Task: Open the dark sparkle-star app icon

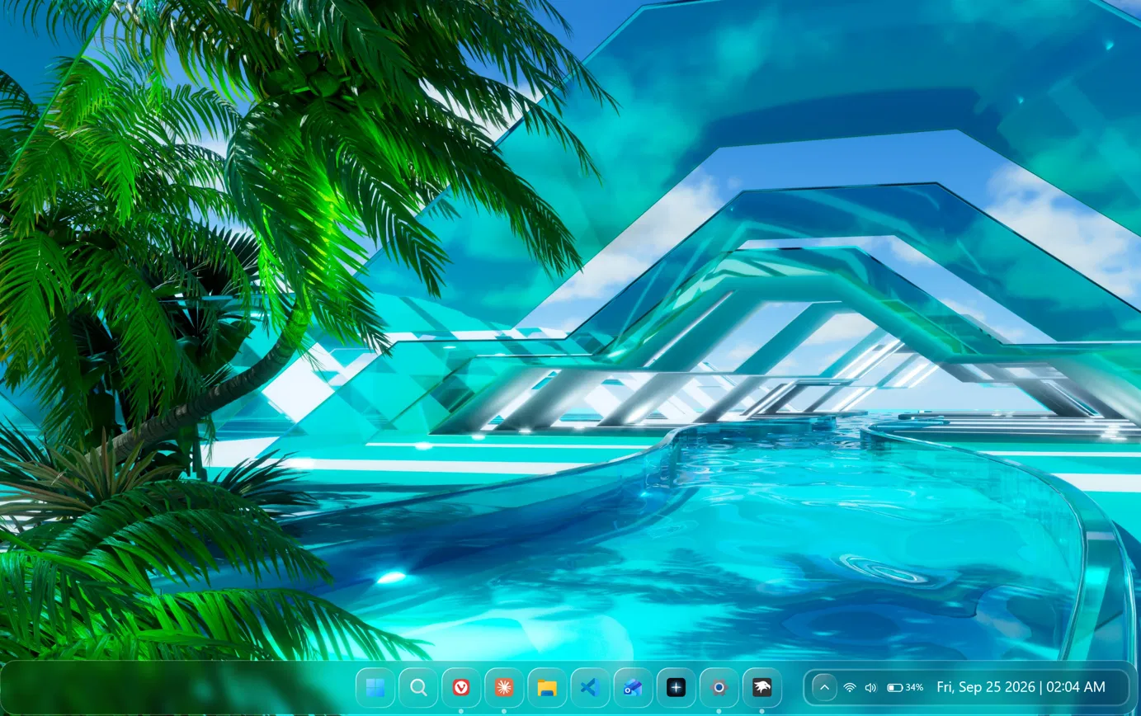Action: point(676,687)
